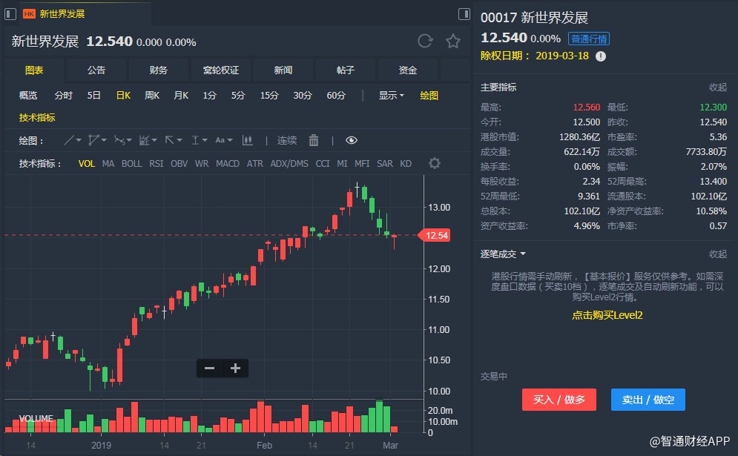Click the right panel toggle icon
This screenshot has width=738, height=456.
click(x=464, y=14)
